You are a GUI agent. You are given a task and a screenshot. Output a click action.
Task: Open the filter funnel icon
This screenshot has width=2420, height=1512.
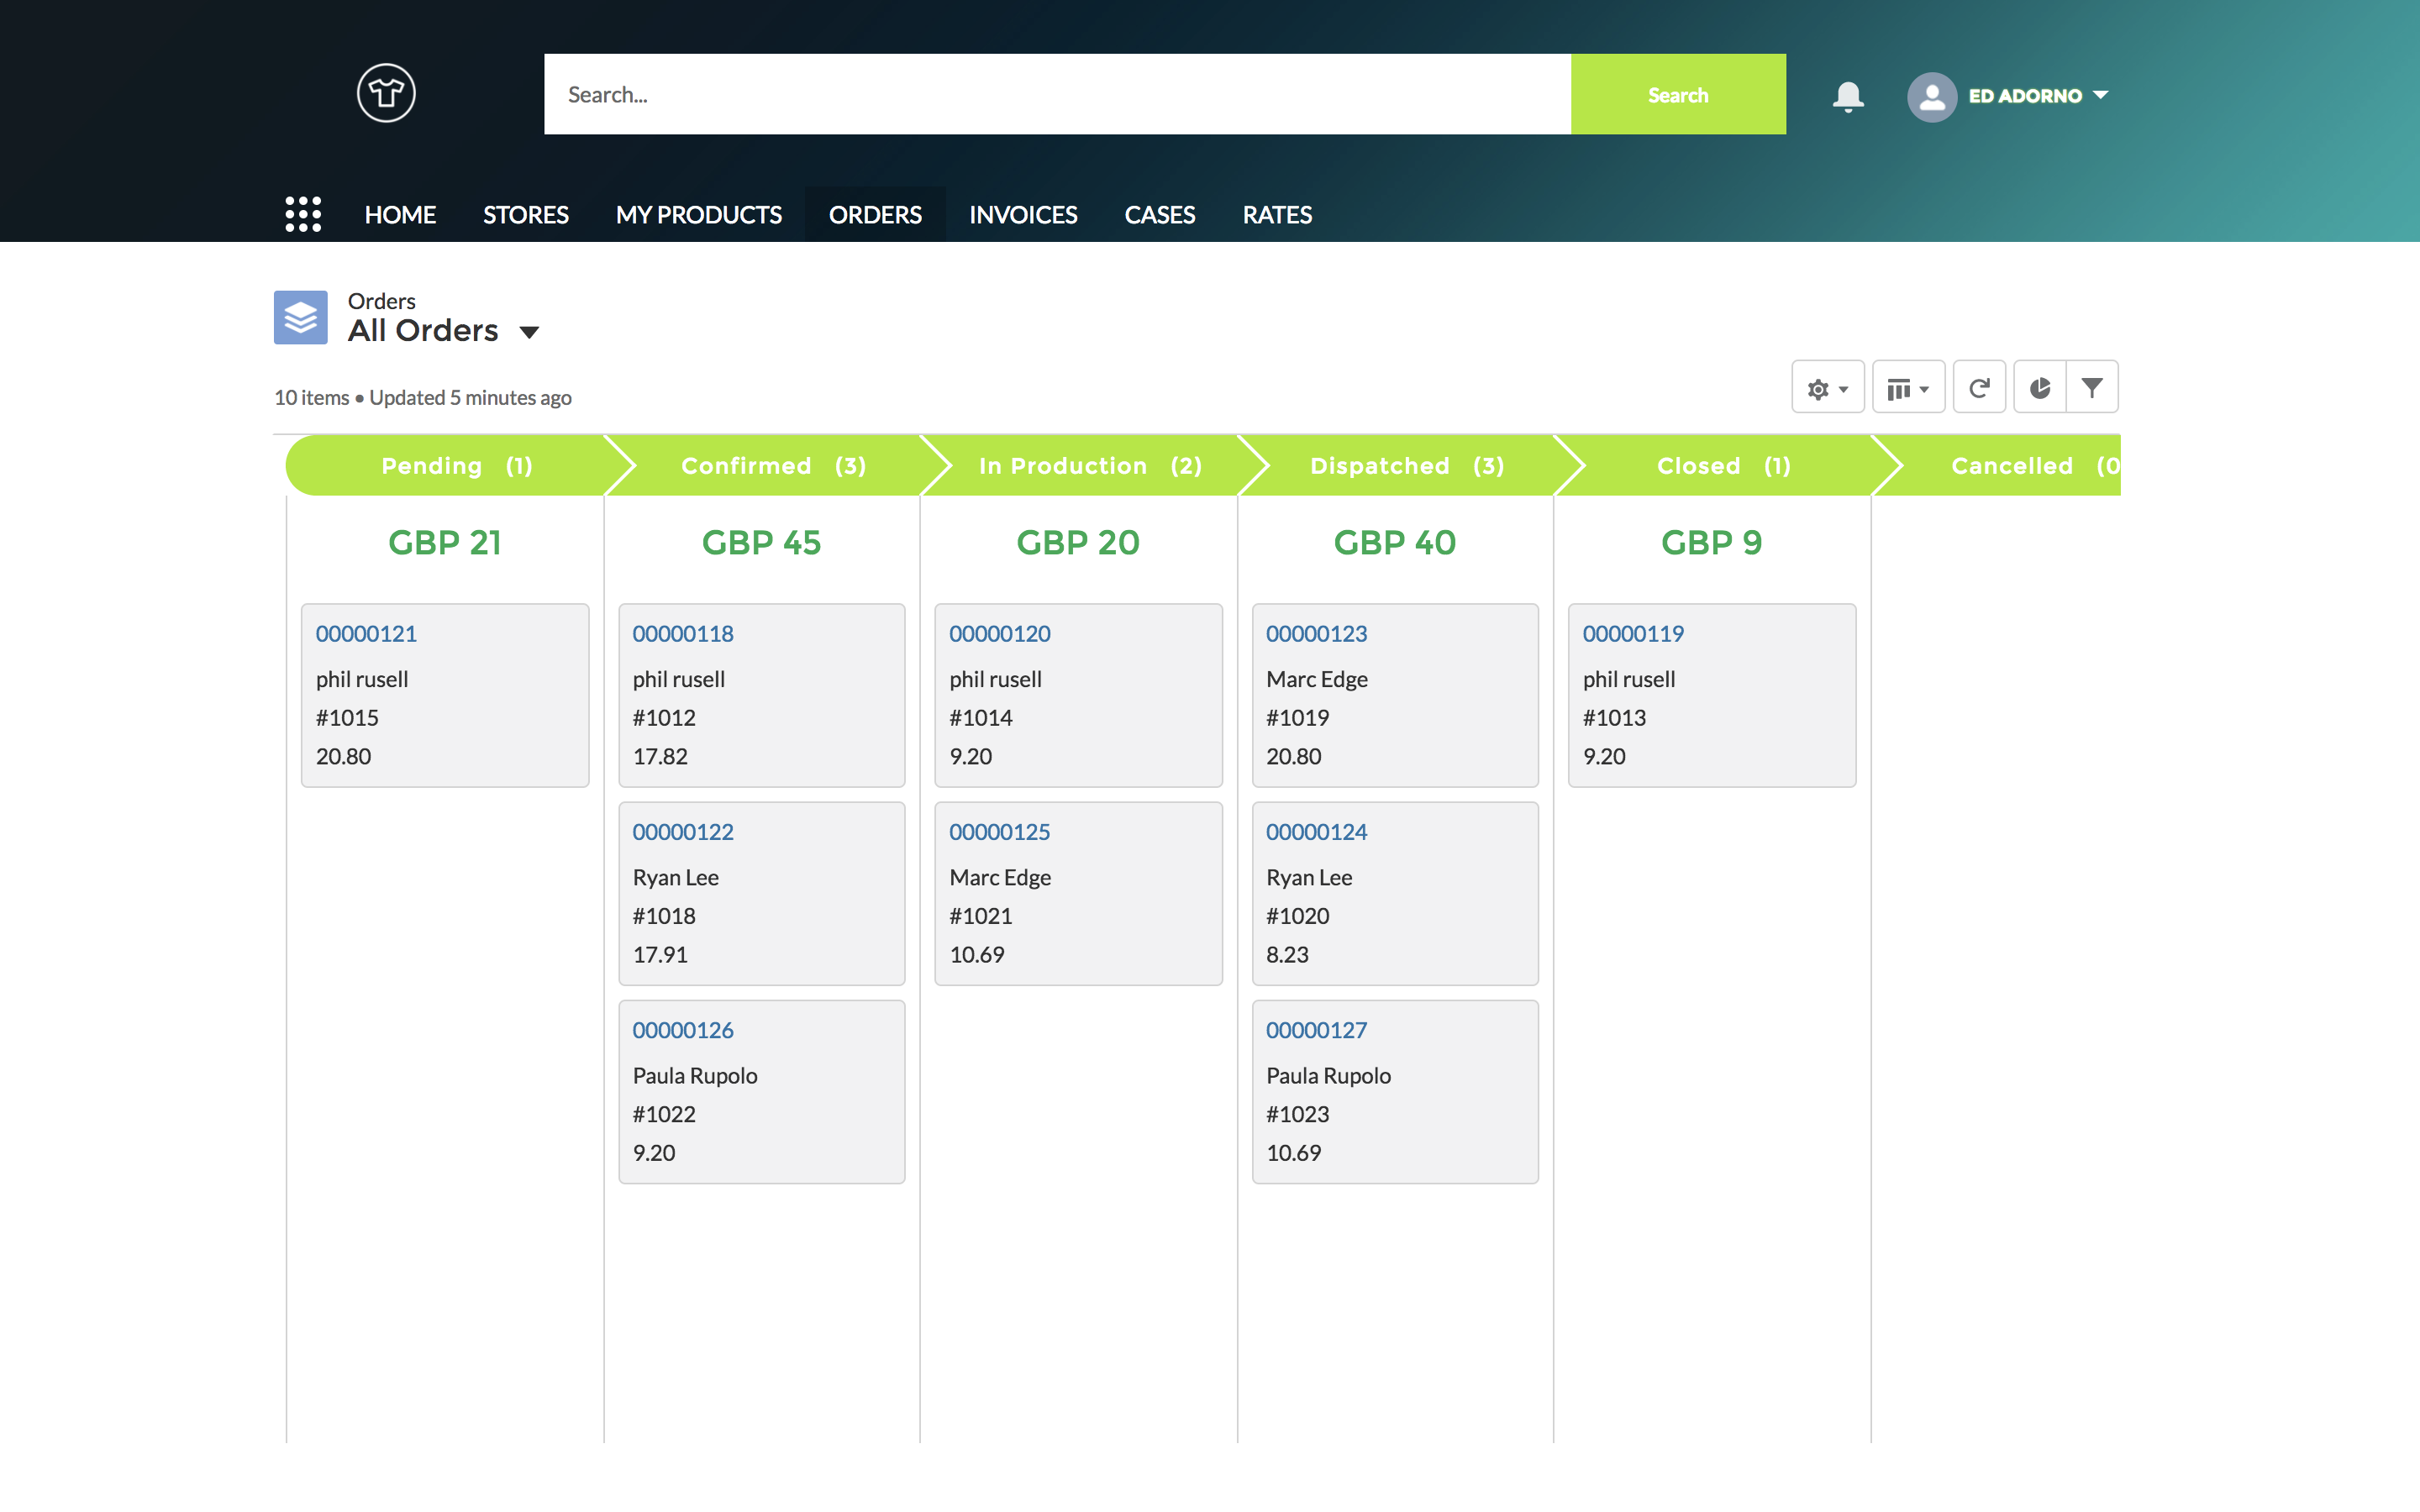pyautogui.click(x=2092, y=388)
